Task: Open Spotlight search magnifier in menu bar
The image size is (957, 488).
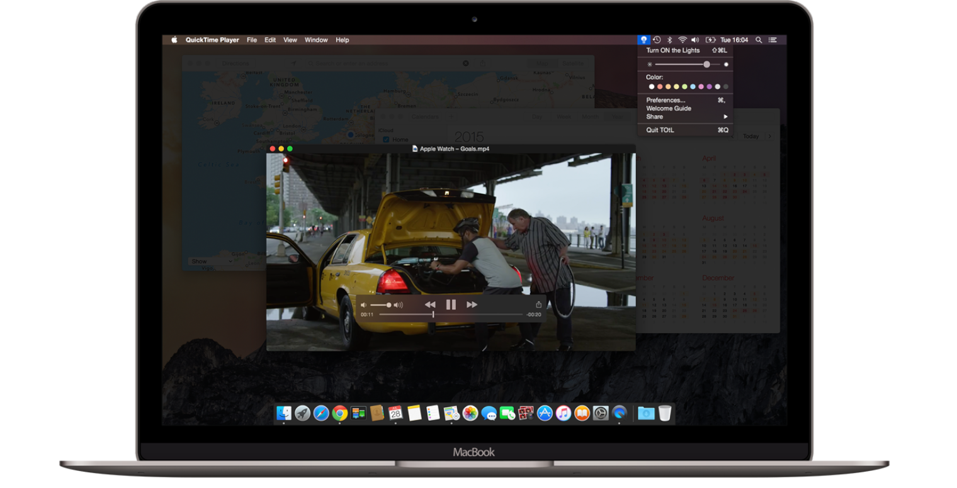Action: [759, 40]
